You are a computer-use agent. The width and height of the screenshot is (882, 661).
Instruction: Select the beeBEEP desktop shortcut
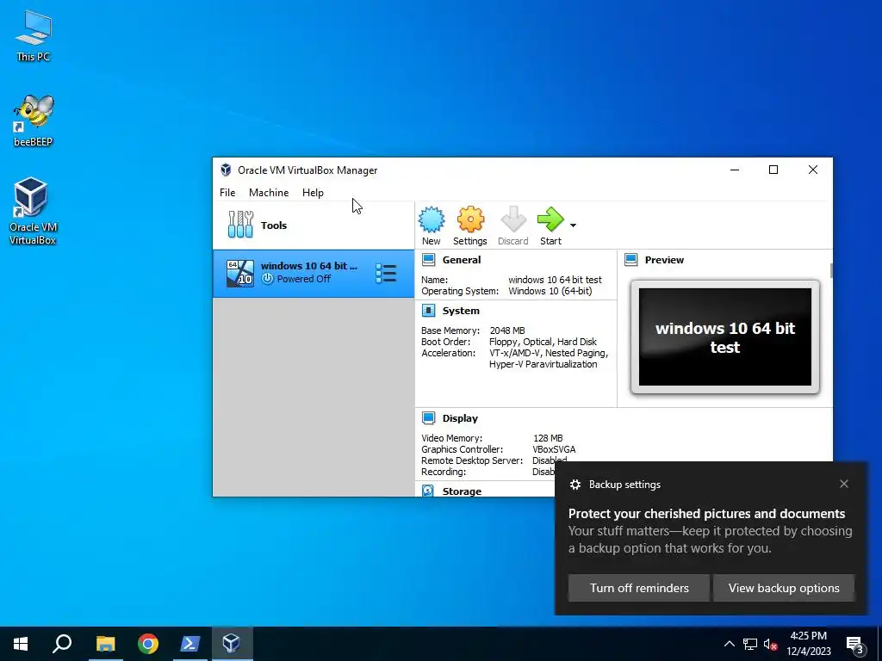34,120
